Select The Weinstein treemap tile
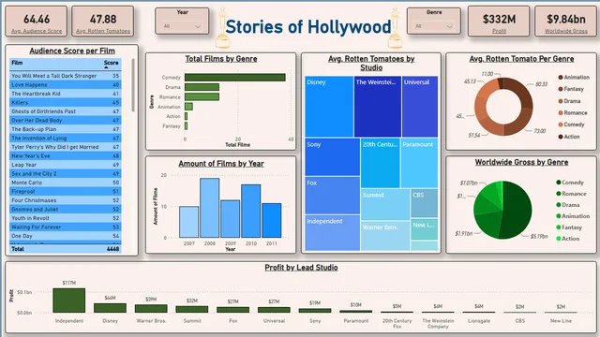Screen dimensions: 600x337 click(x=378, y=107)
